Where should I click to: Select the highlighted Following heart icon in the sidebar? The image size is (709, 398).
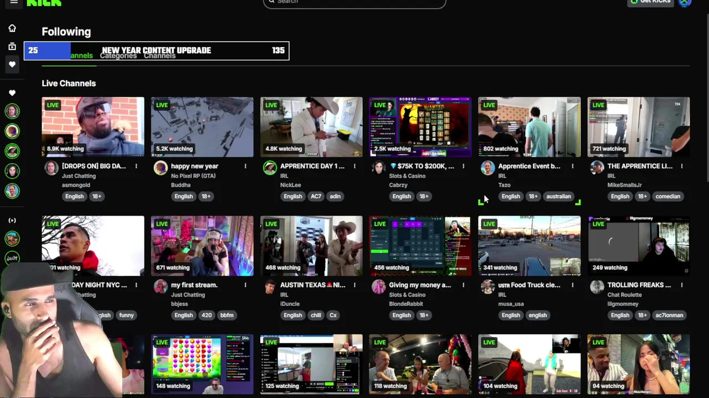click(12, 65)
